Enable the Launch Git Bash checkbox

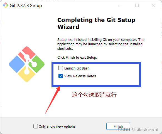[x=61, y=68]
